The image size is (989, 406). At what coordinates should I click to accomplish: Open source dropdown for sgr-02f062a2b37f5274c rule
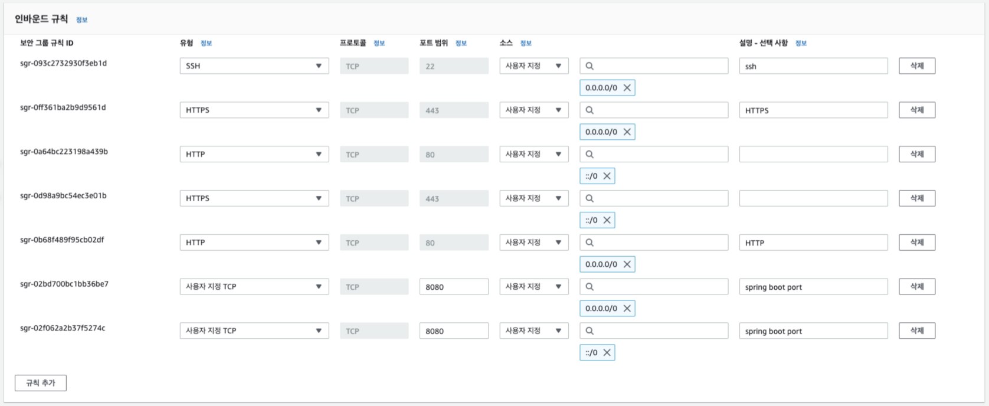(x=534, y=331)
